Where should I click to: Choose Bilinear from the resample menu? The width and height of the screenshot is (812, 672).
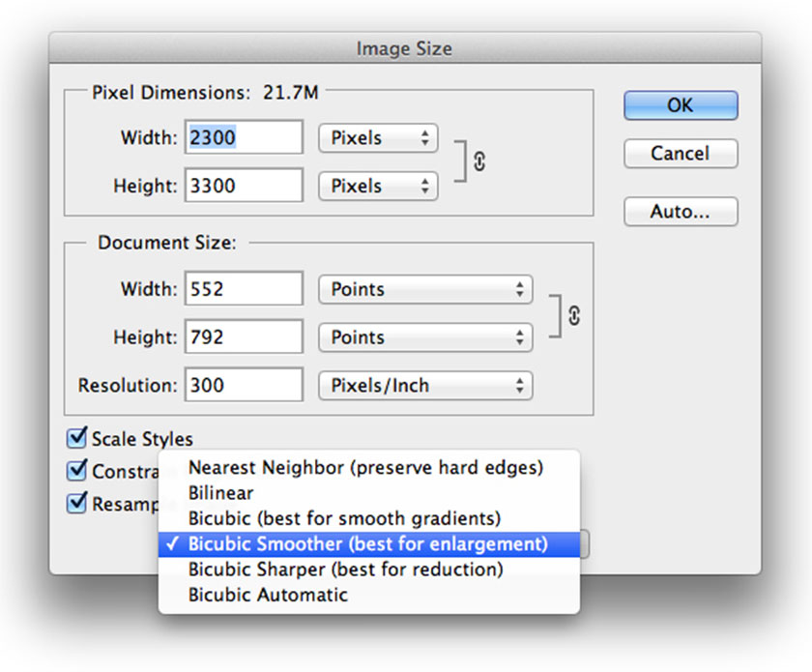coord(221,493)
